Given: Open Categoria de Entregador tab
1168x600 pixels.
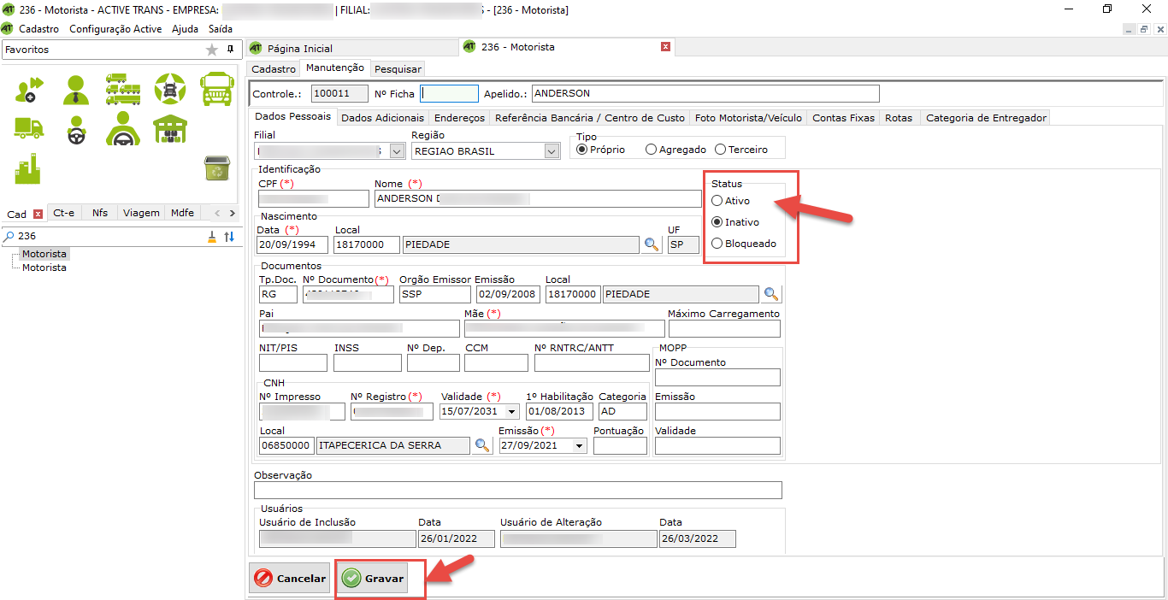Looking at the screenshot, I should [x=986, y=118].
